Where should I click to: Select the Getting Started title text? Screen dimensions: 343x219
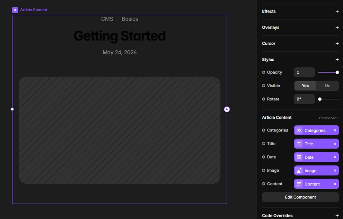point(120,36)
